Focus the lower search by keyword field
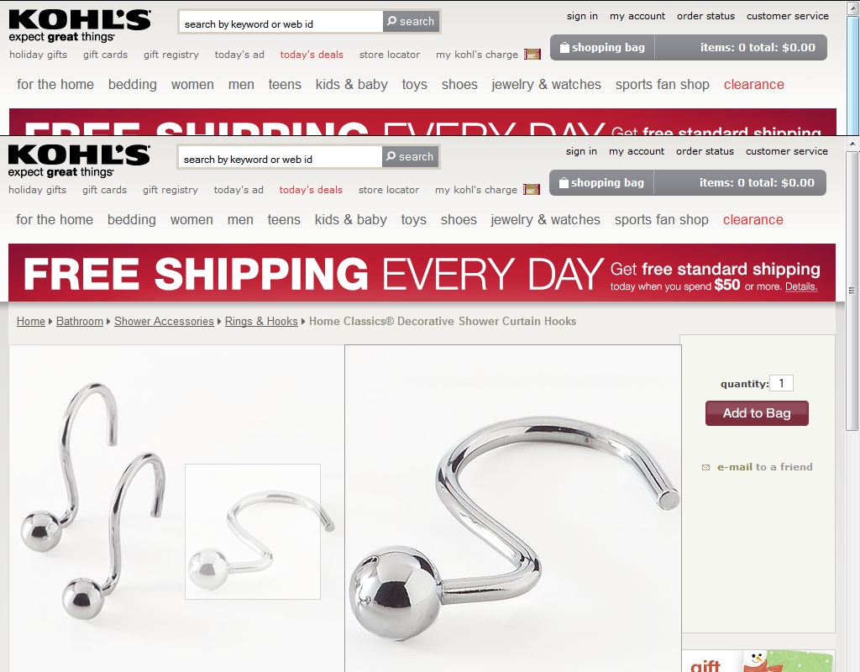The width and height of the screenshot is (860, 672). 281,159
